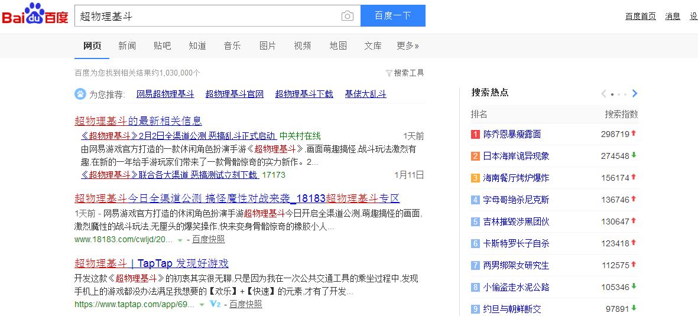
Task: Open news link 联合各大渠道 恶搞测试立刻下载
Action: click(x=170, y=174)
